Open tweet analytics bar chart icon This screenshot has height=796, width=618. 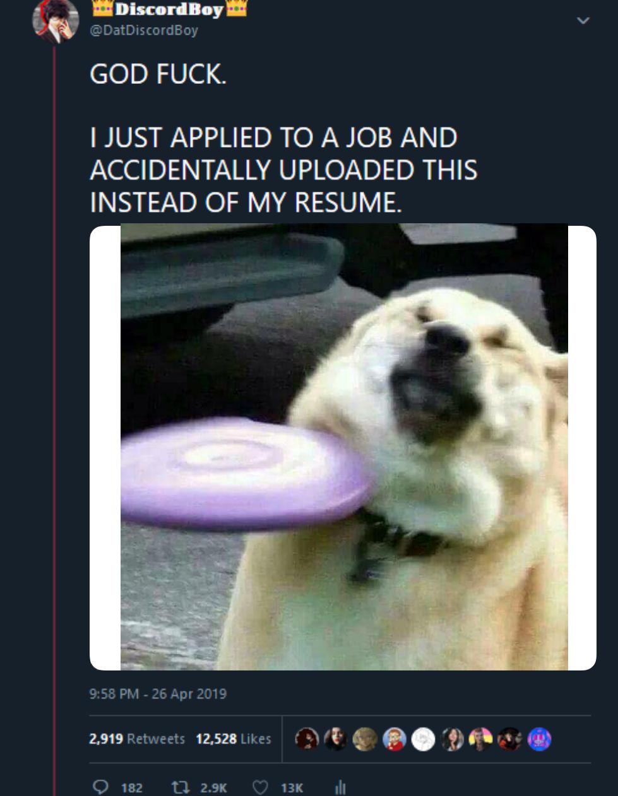coord(340,787)
